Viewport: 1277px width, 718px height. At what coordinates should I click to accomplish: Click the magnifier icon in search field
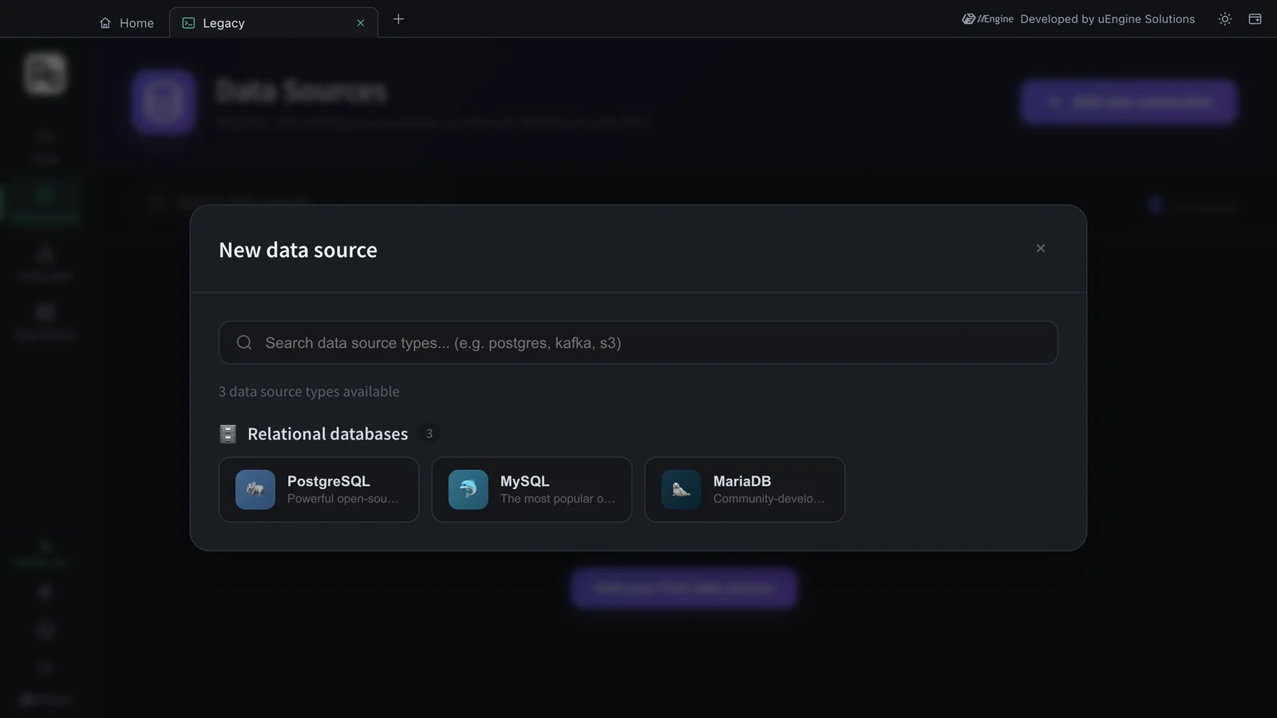pos(244,342)
